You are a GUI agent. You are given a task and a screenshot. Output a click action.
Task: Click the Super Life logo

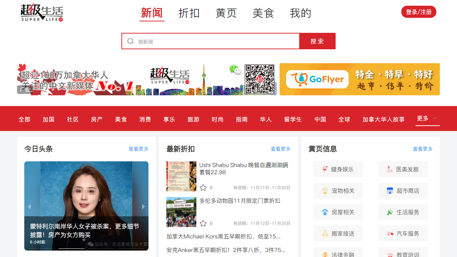coord(42,12)
